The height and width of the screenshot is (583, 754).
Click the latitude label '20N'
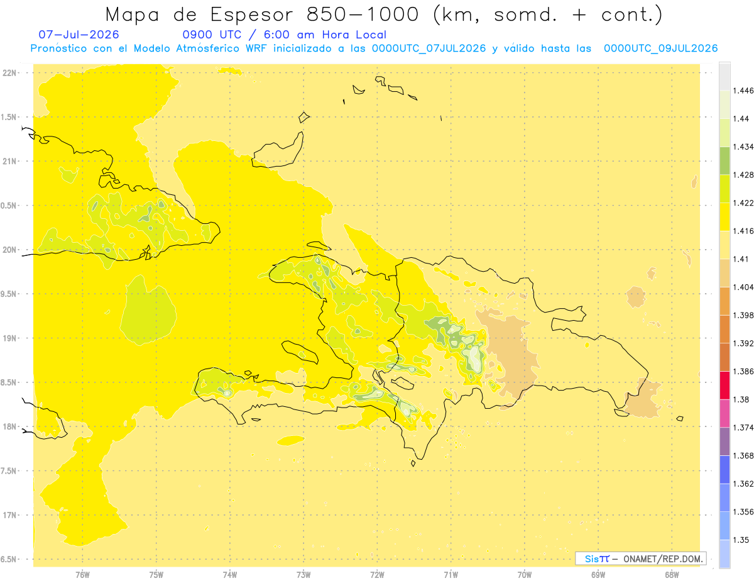click(x=9, y=250)
